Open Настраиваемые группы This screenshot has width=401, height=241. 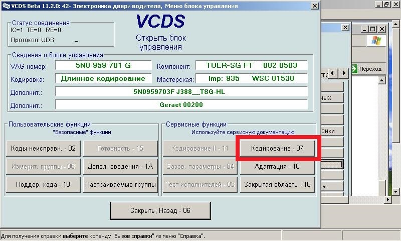120,184
